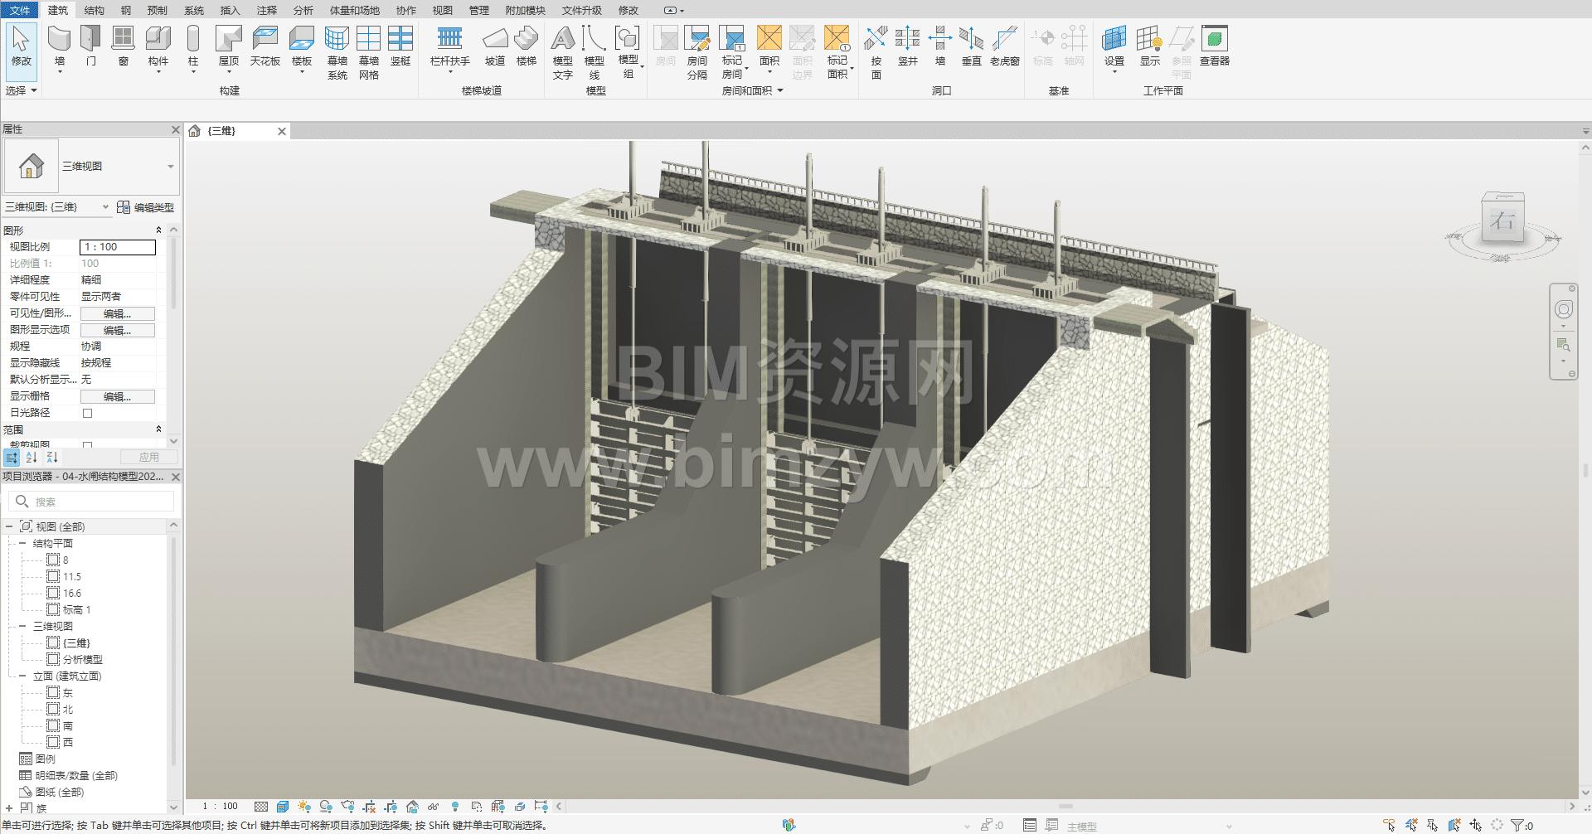Collapse the 图形 properties section
The image size is (1592, 834).
[158, 230]
